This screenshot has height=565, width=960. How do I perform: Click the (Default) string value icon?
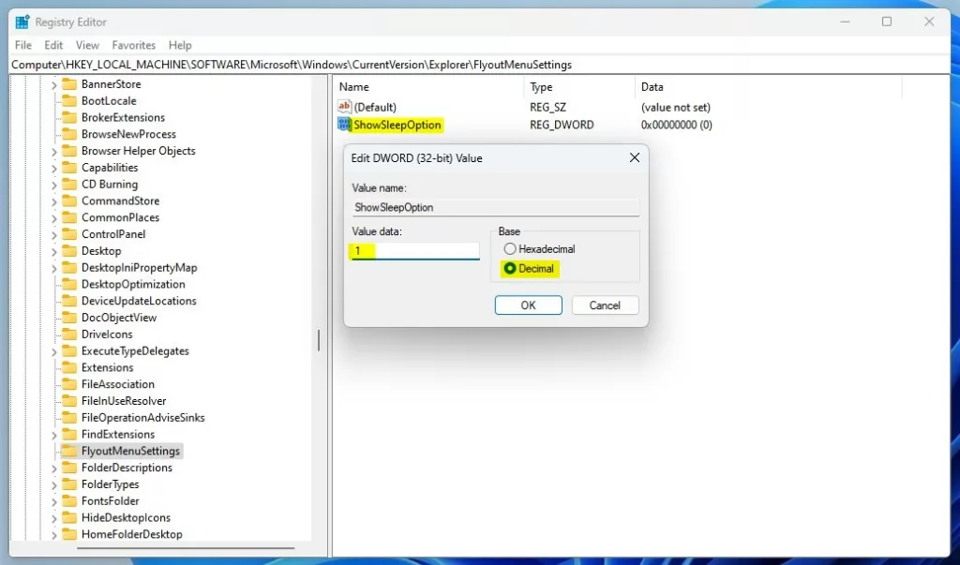tap(345, 107)
